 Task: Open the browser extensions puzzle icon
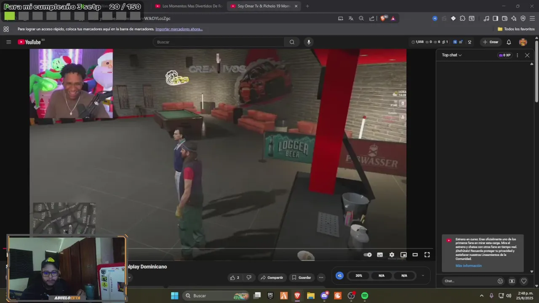tap(462, 19)
